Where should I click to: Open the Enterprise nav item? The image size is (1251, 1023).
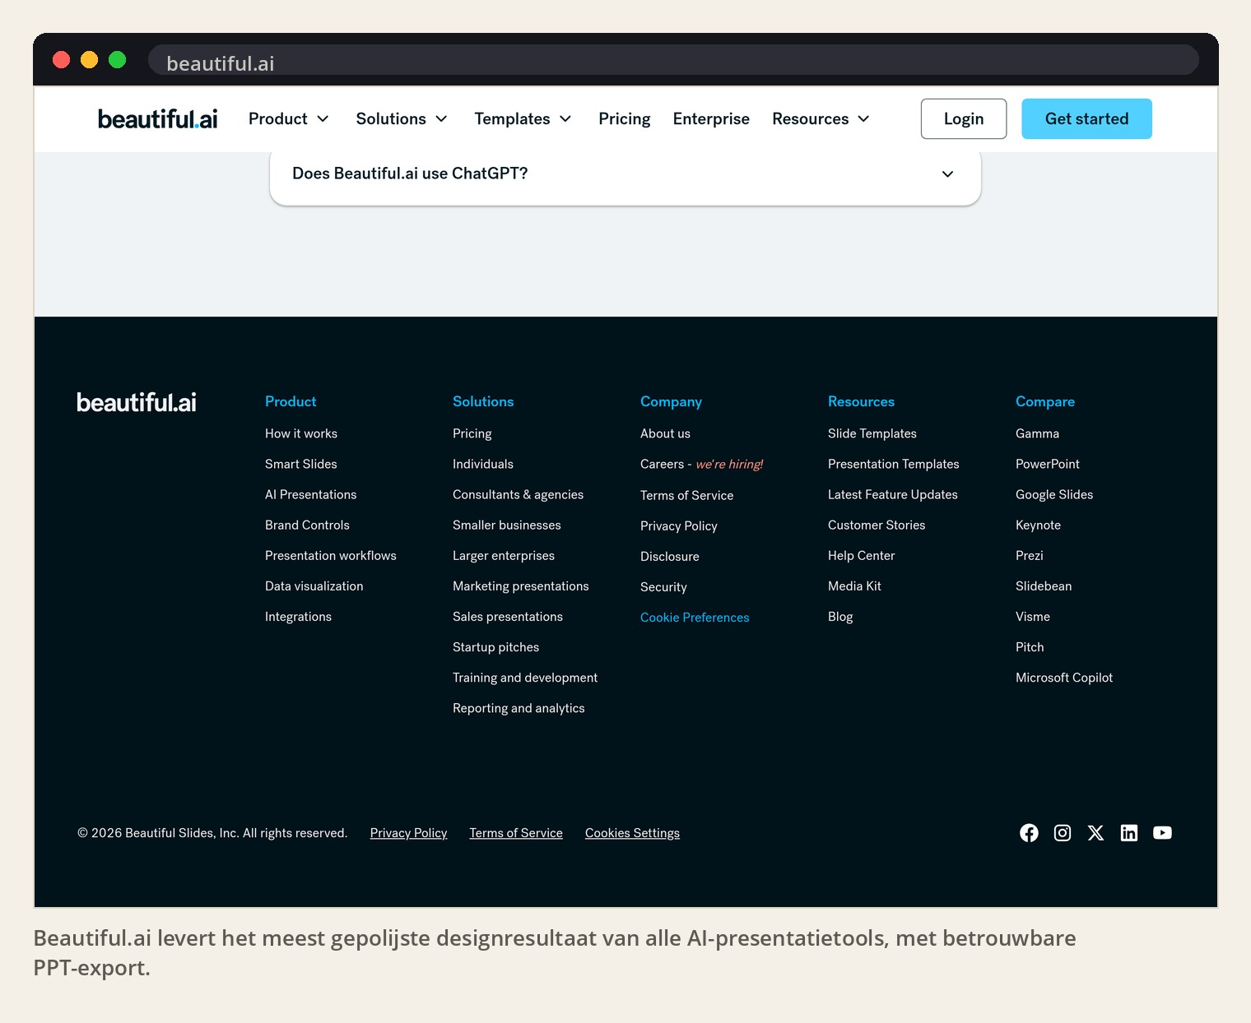[x=711, y=119]
